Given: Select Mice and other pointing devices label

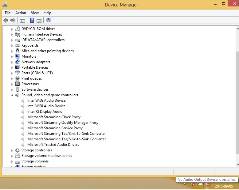Looking at the screenshot, I should [x=48, y=51].
